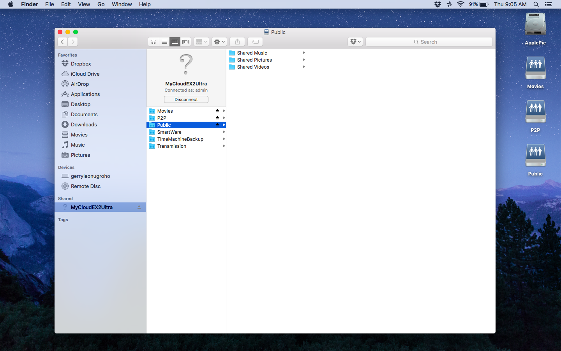Image resolution: width=561 pixels, height=351 pixels.
Task: Click the Search field in Finder
Action: pyautogui.click(x=429, y=42)
